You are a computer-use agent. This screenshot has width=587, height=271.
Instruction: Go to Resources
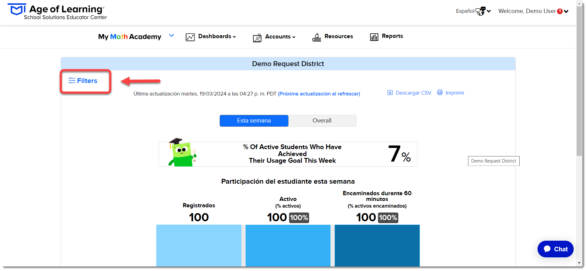[x=339, y=36]
